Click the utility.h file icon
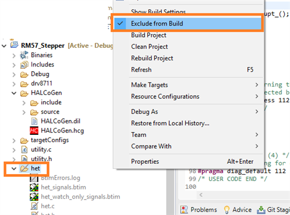 pos(24,159)
